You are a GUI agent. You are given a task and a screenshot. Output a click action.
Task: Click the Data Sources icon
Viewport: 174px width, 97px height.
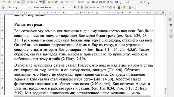pos(104,2)
